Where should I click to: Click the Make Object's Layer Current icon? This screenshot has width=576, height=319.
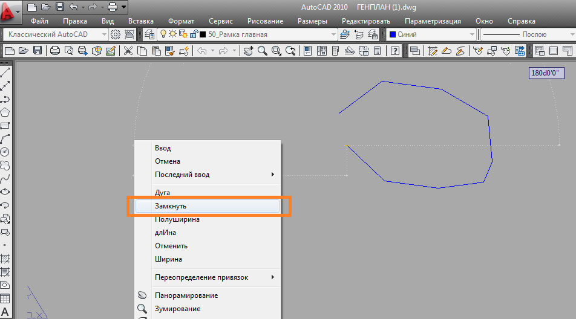point(345,34)
